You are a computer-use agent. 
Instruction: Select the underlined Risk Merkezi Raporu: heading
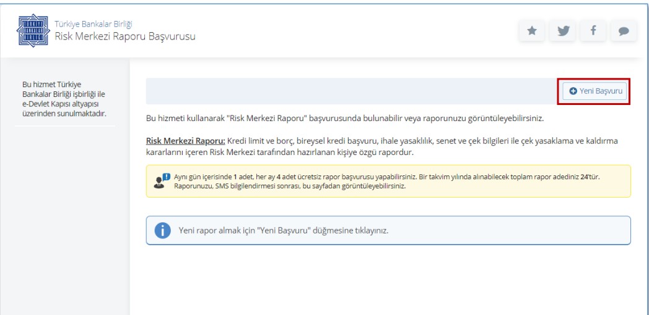coord(185,141)
